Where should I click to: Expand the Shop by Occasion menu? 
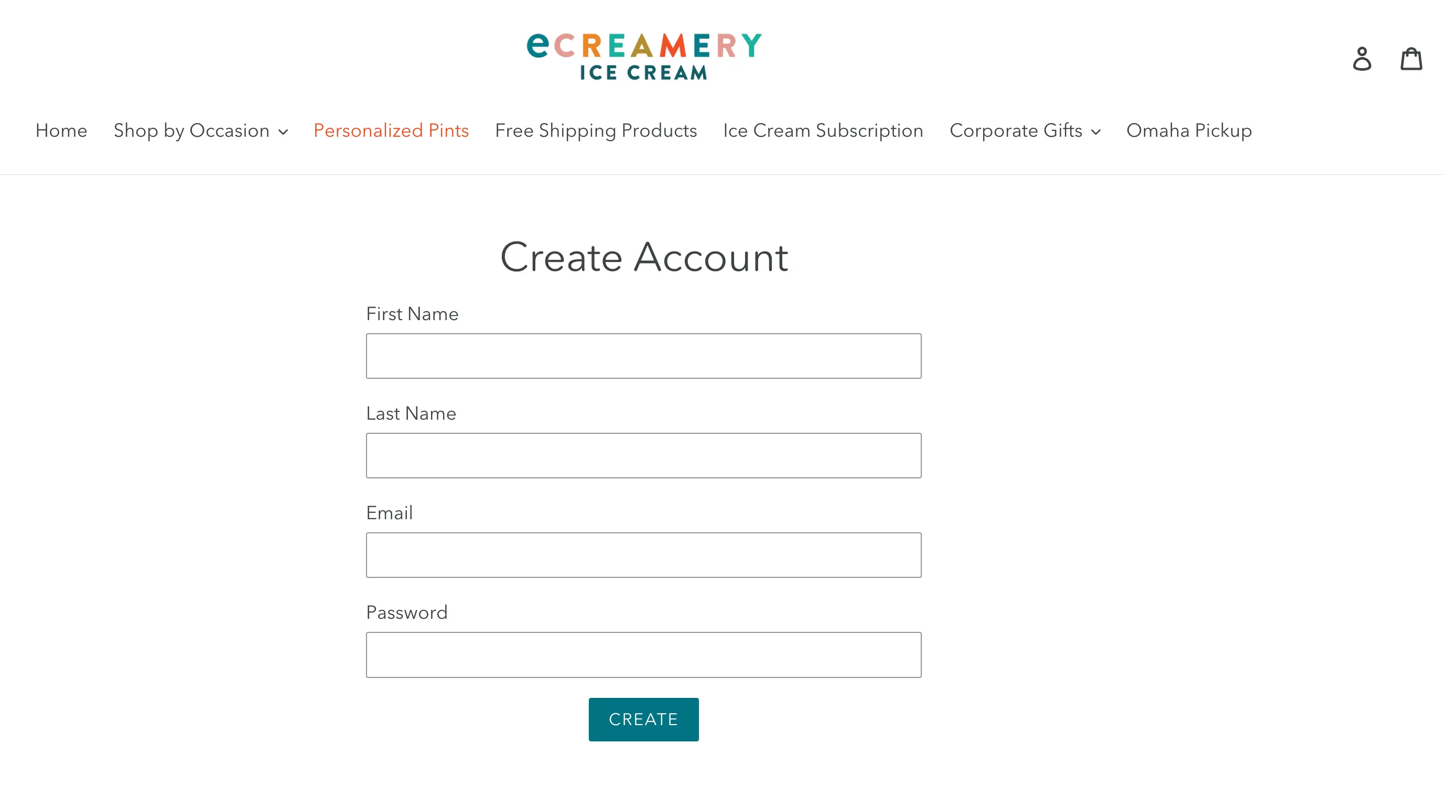tap(199, 130)
